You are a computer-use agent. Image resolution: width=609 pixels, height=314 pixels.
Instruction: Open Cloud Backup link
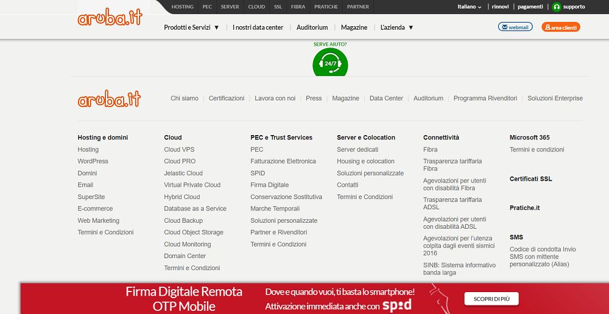tap(183, 220)
